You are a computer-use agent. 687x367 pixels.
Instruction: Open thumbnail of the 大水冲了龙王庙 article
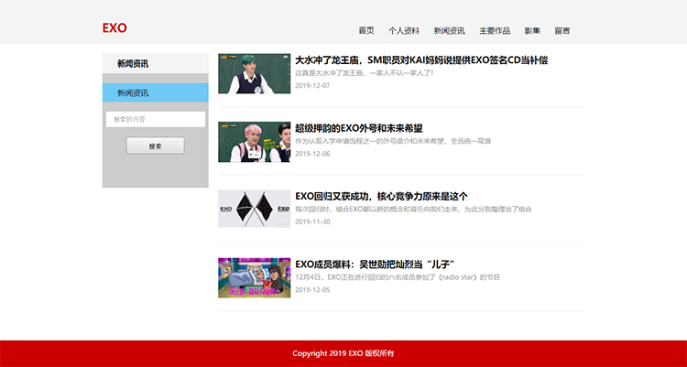(253, 73)
